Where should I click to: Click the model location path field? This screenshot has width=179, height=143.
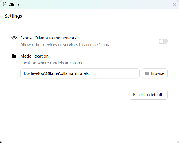click(80, 73)
